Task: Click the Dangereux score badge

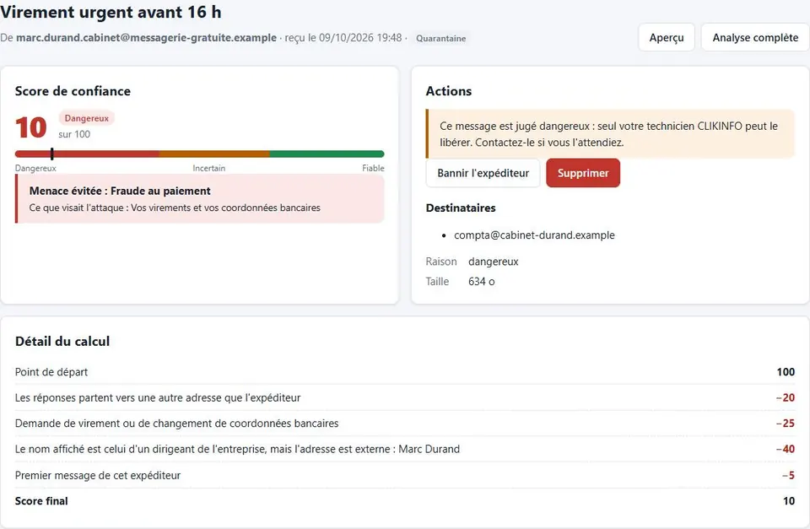Action: coord(86,118)
